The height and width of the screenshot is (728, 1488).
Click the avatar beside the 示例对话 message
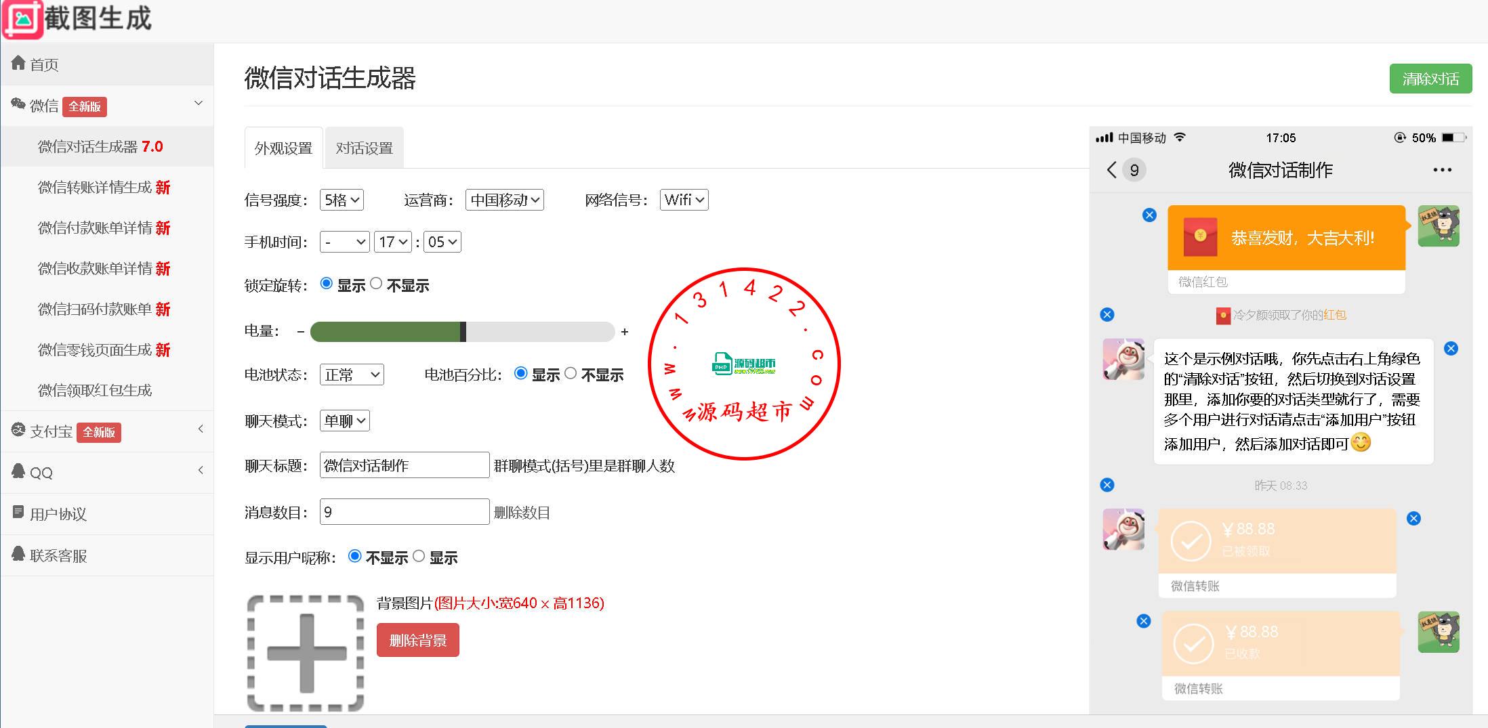(1123, 359)
